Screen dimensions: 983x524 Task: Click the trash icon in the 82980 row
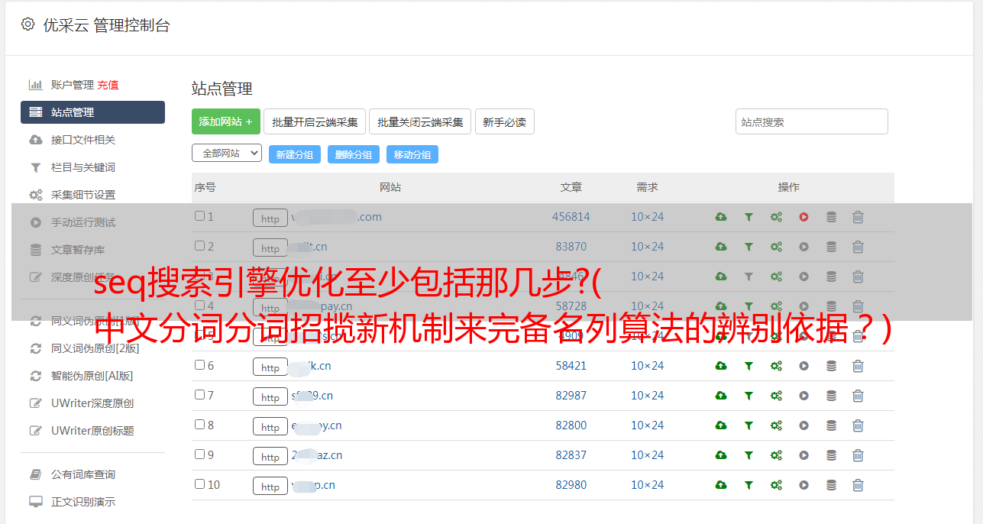tap(858, 485)
